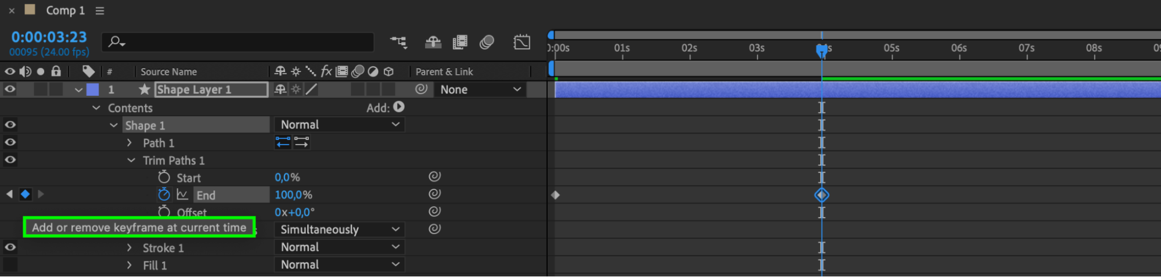Open the Composition Mini-Flowchart icon

(x=398, y=42)
